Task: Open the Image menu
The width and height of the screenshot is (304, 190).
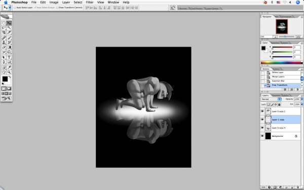Action: pyautogui.click(x=54, y=3)
